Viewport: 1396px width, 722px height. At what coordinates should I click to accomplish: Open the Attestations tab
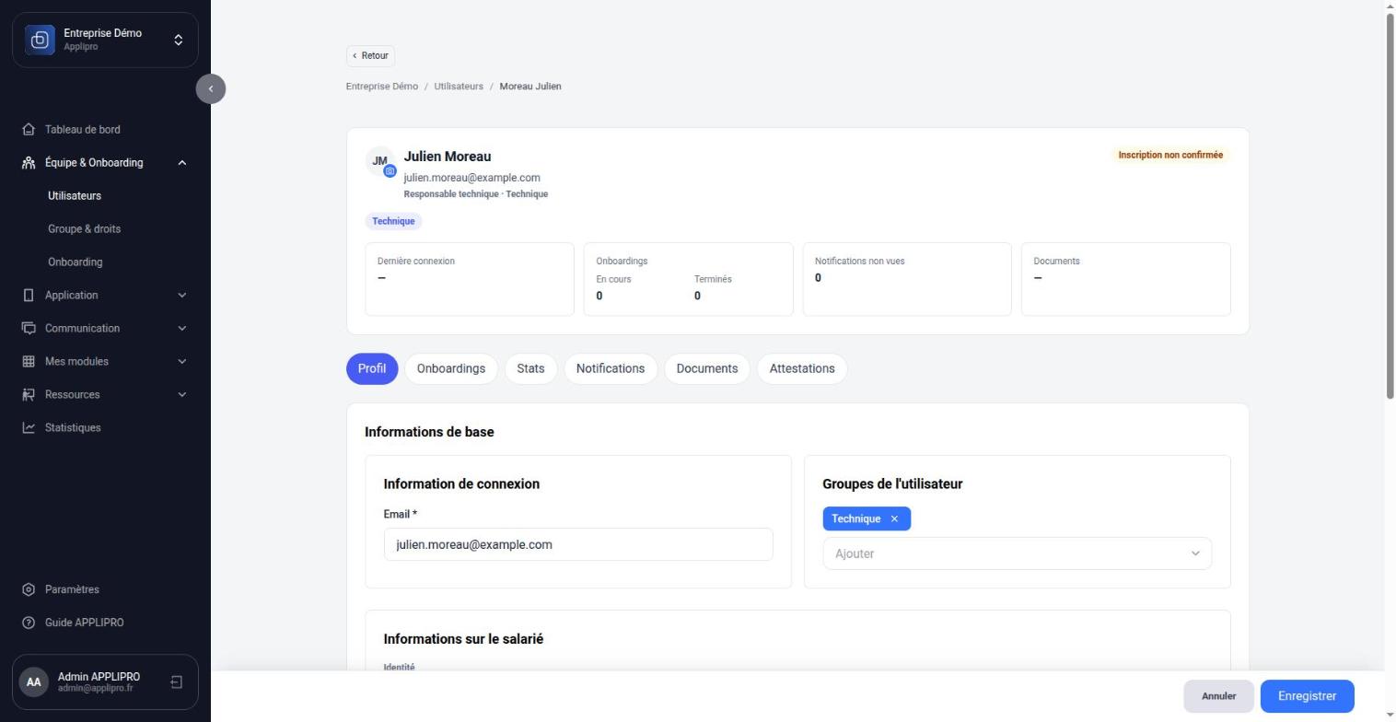(x=802, y=369)
